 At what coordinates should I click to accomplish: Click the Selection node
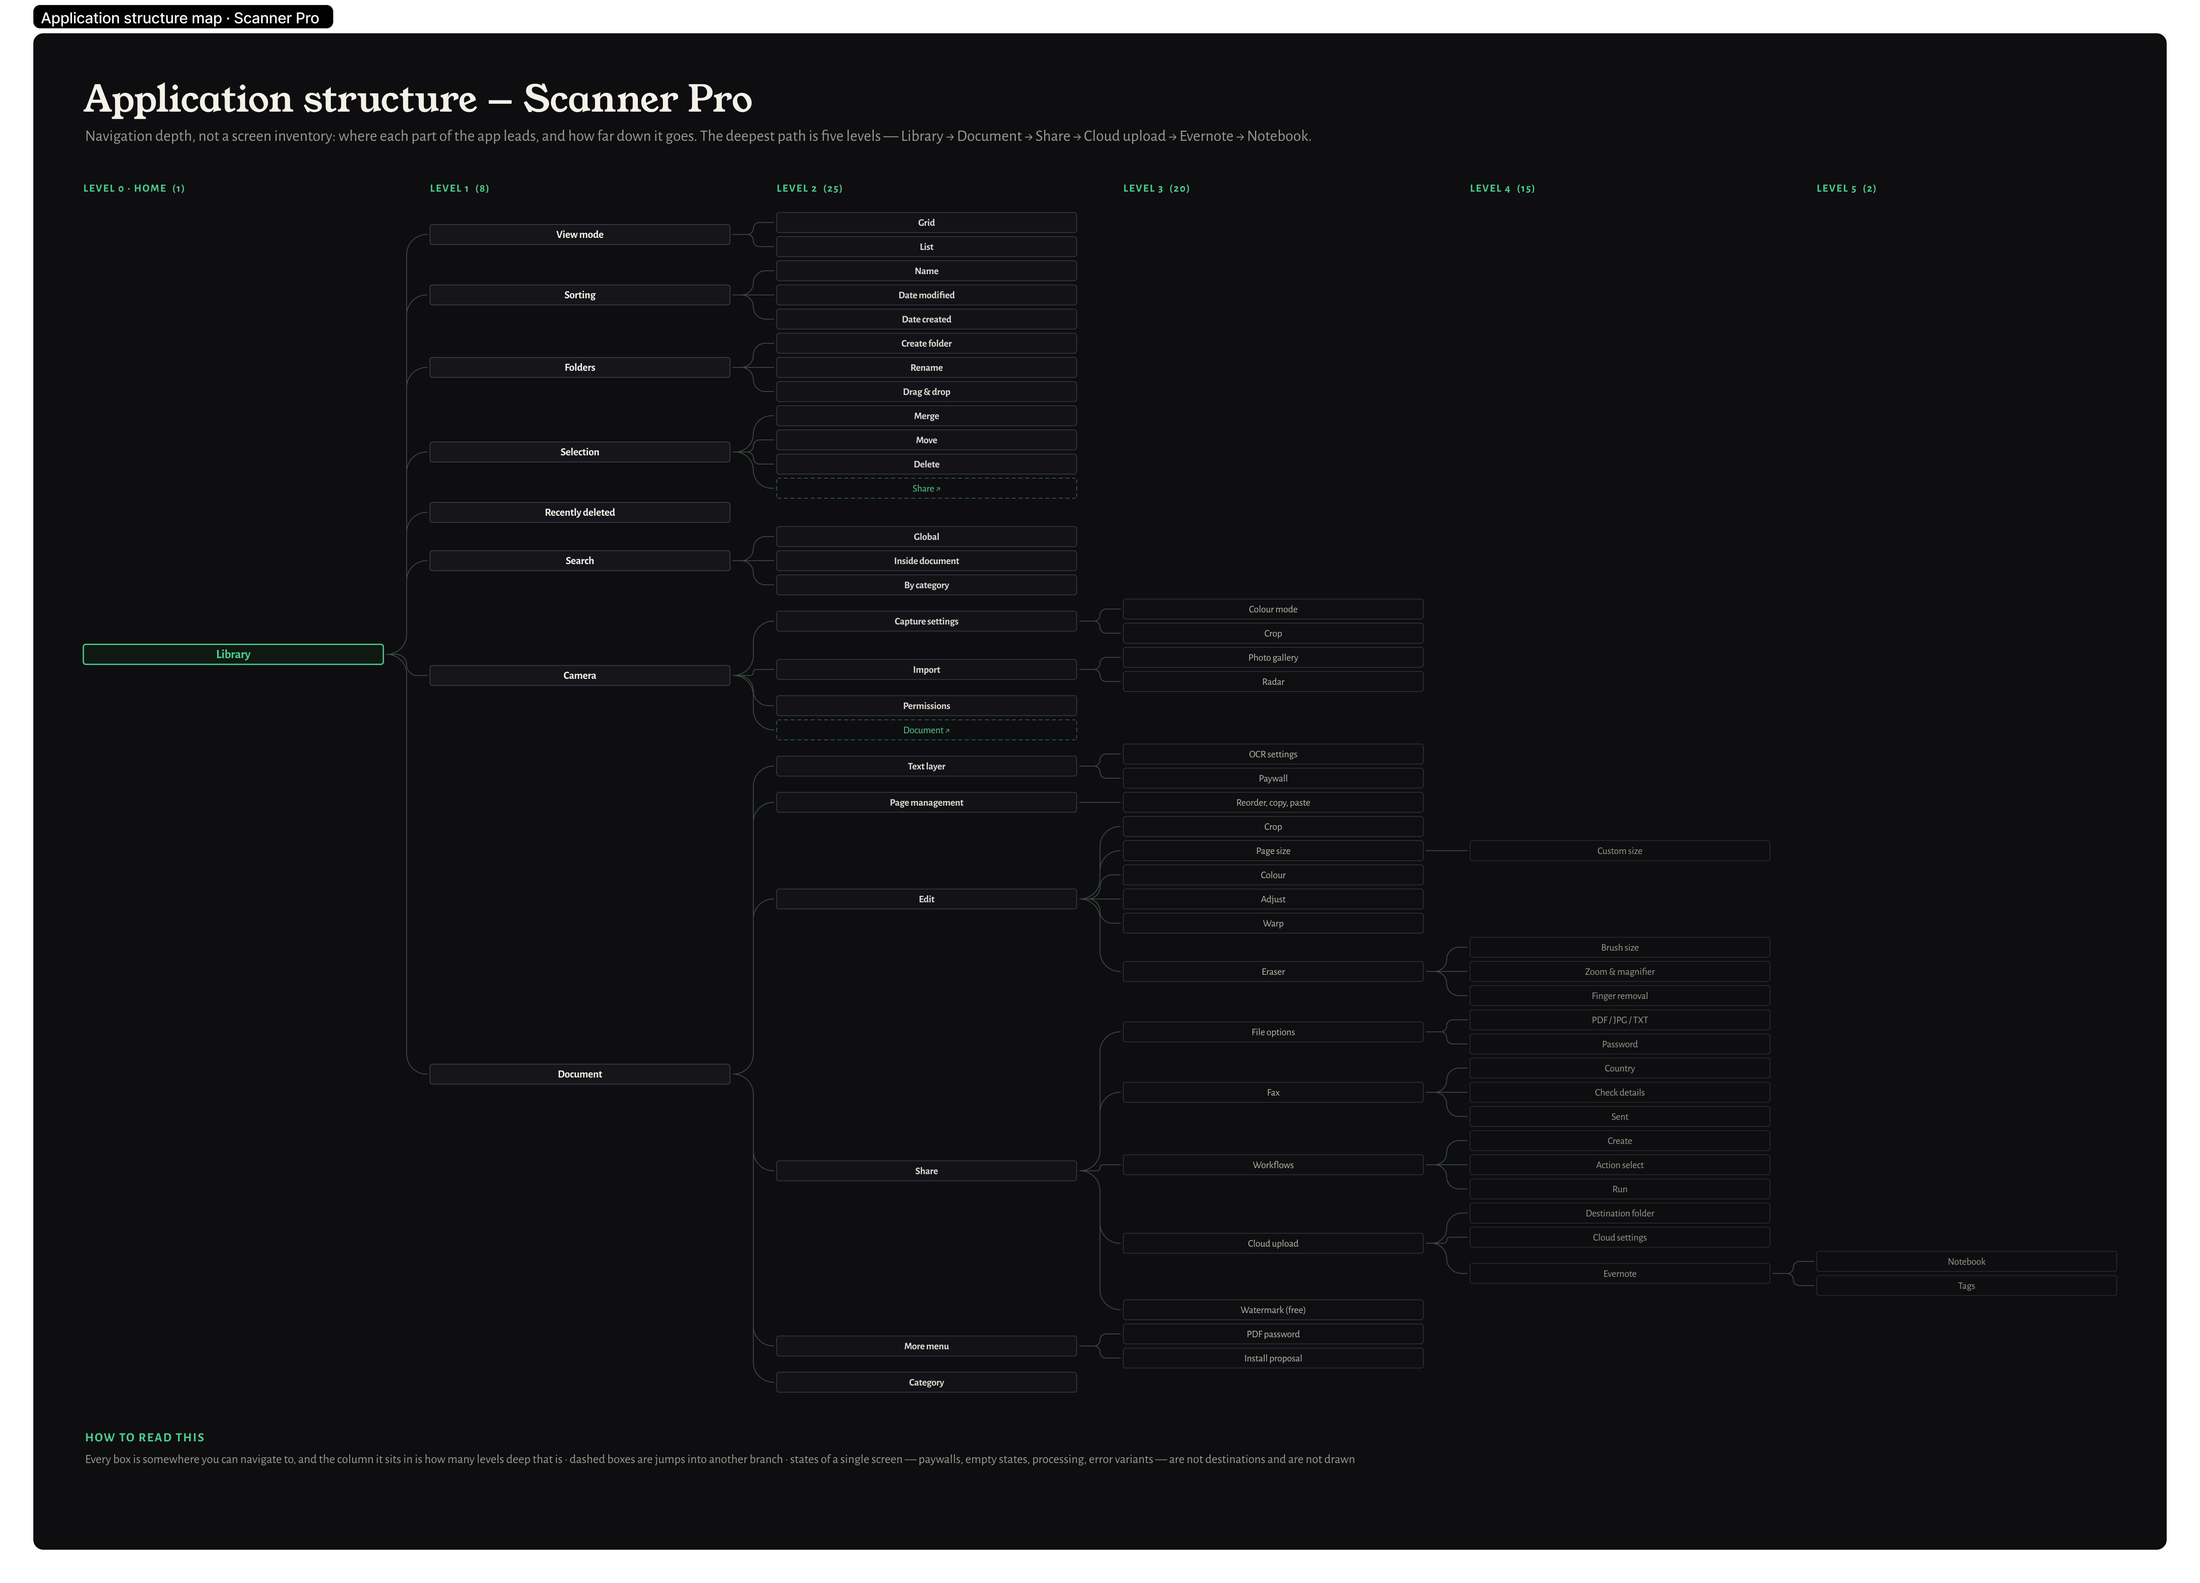579,452
